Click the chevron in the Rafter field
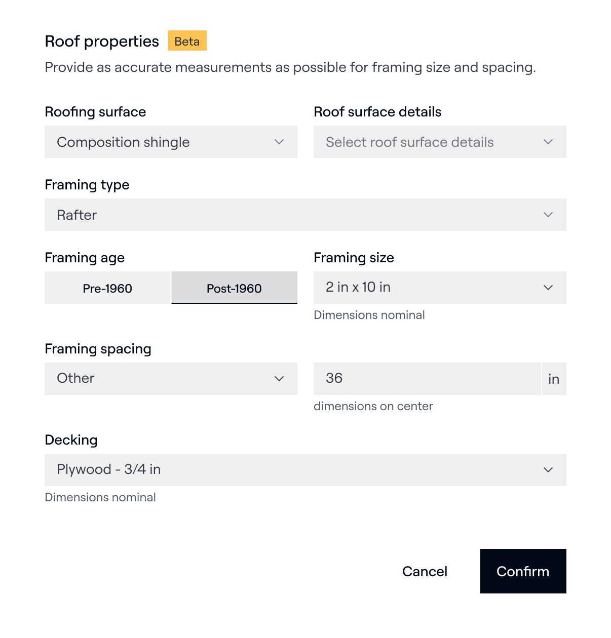This screenshot has width=611, height=638. pyautogui.click(x=548, y=215)
